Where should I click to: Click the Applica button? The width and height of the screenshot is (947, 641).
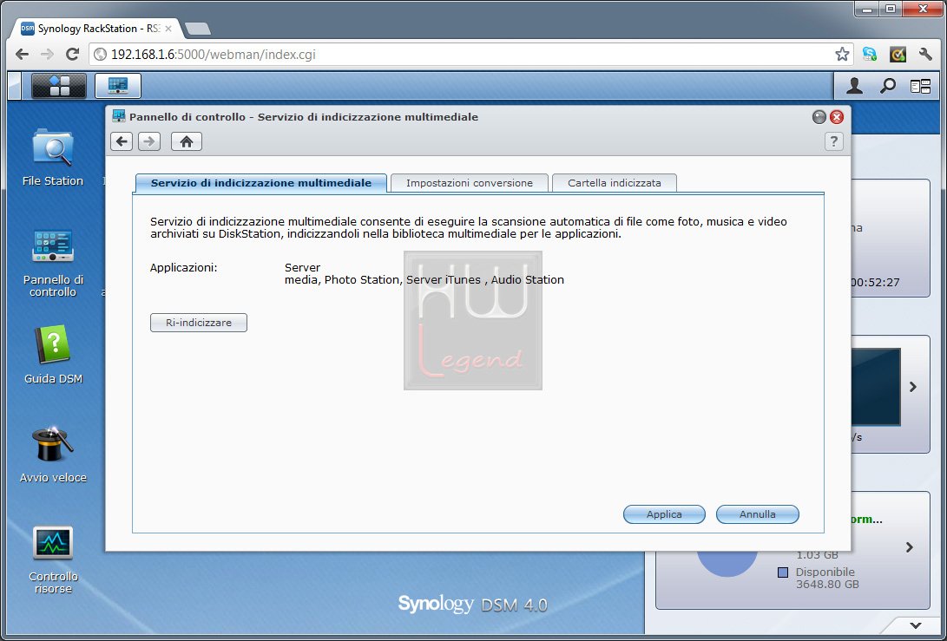click(x=664, y=514)
